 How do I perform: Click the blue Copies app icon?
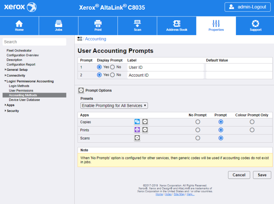137,122
